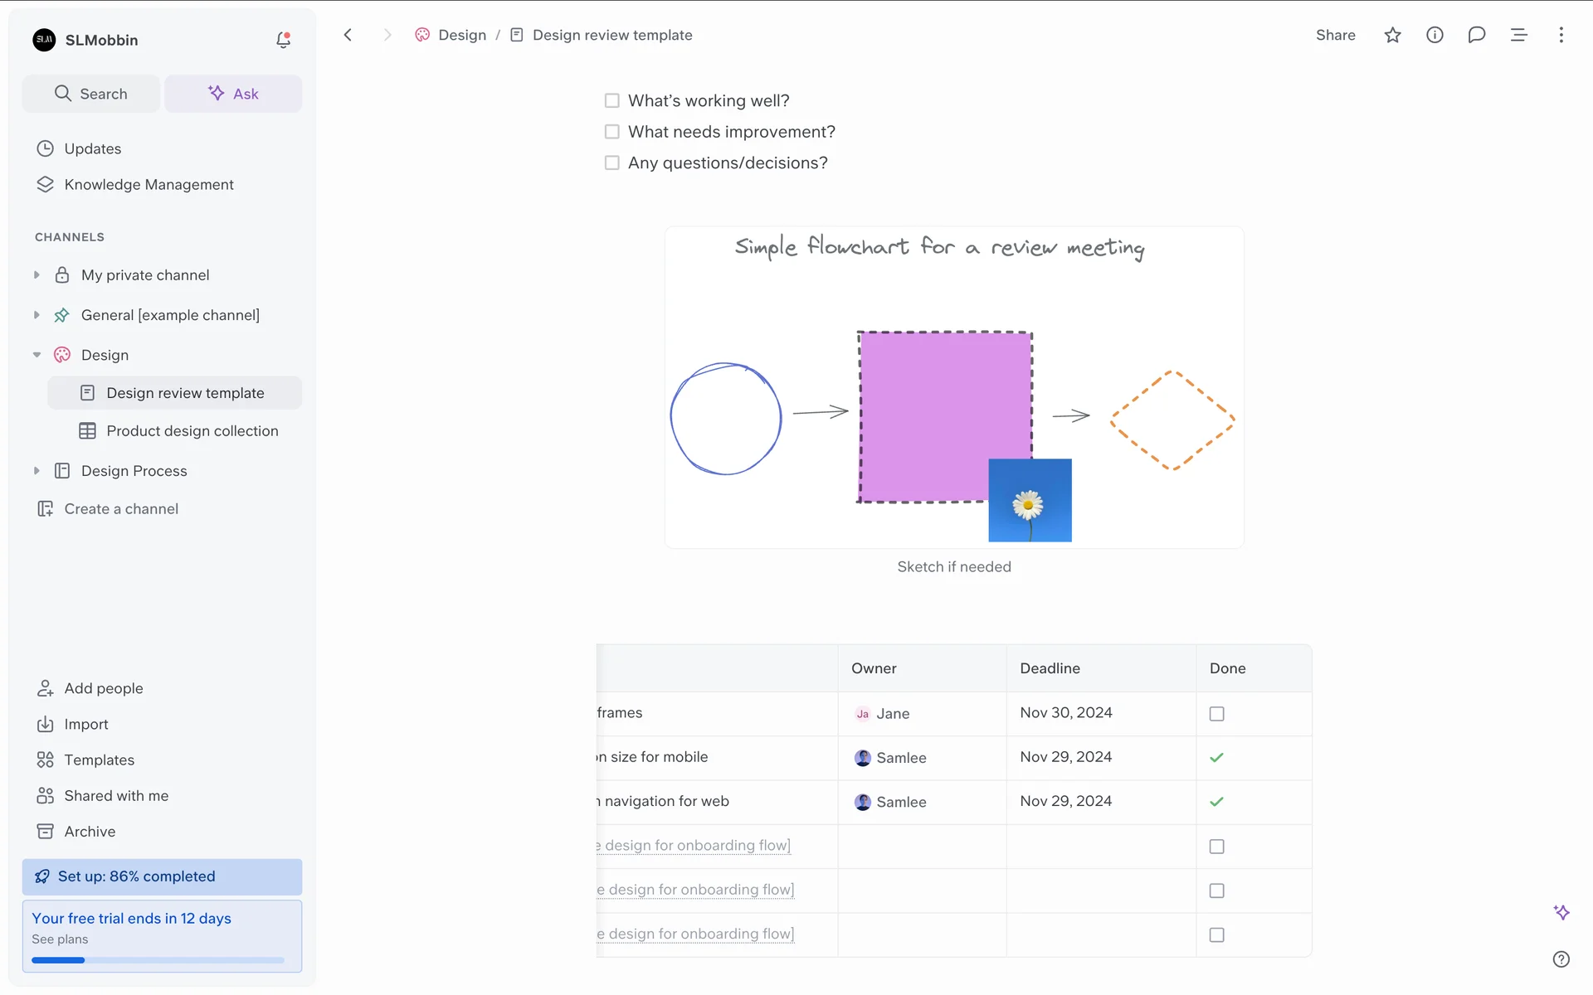The width and height of the screenshot is (1593, 995).
Task: Go back with the left arrow
Action: [x=348, y=35]
